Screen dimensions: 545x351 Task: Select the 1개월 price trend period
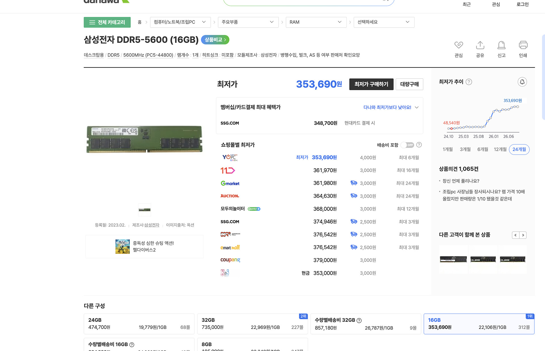(x=448, y=149)
